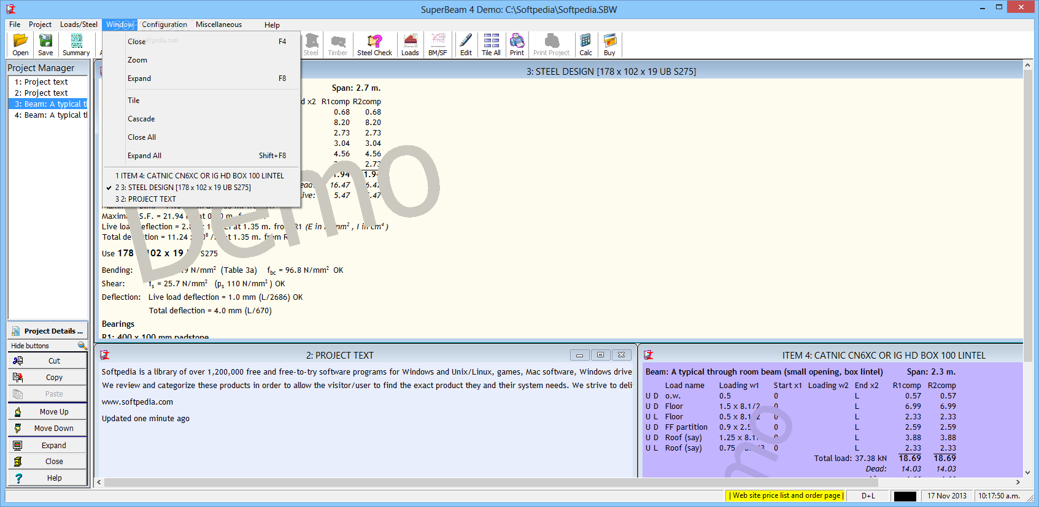The image size is (1039, 507).
Task: Open the Loads/Steel menu
Action: click(79, 25)
